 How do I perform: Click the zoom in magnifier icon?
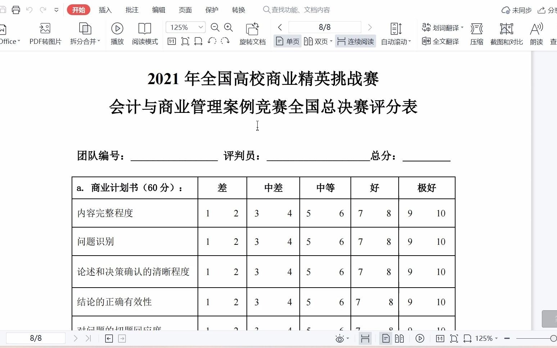point(228,27)
